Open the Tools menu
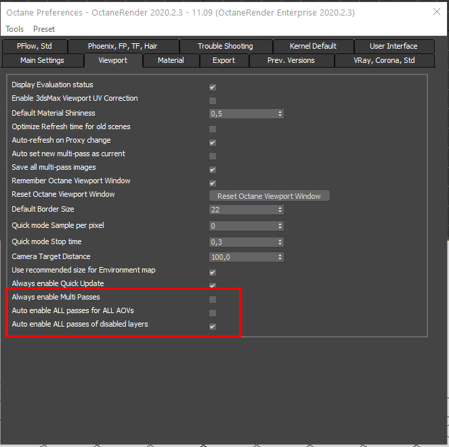 [15, 29]
